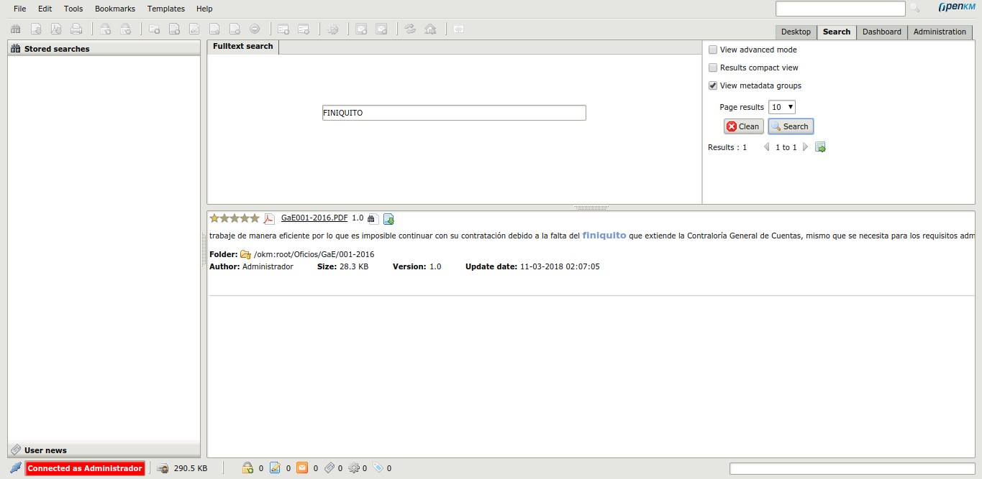
Task: Click the binoculars search icon in the toolbar
Action: click(15, 29)
